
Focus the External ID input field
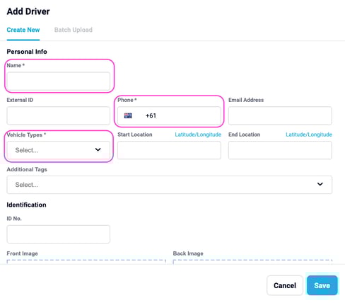pyautogui.click(x=59, y=115)
